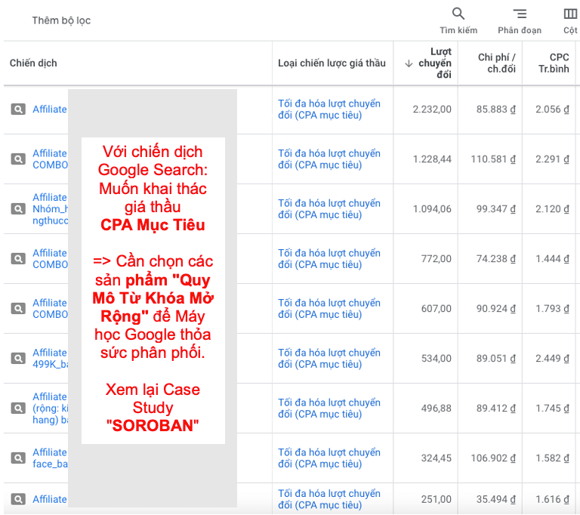Viewport: 580px width, 515px height.
Task: Click search campaign icon in 251,00 row
Action: 18,499
